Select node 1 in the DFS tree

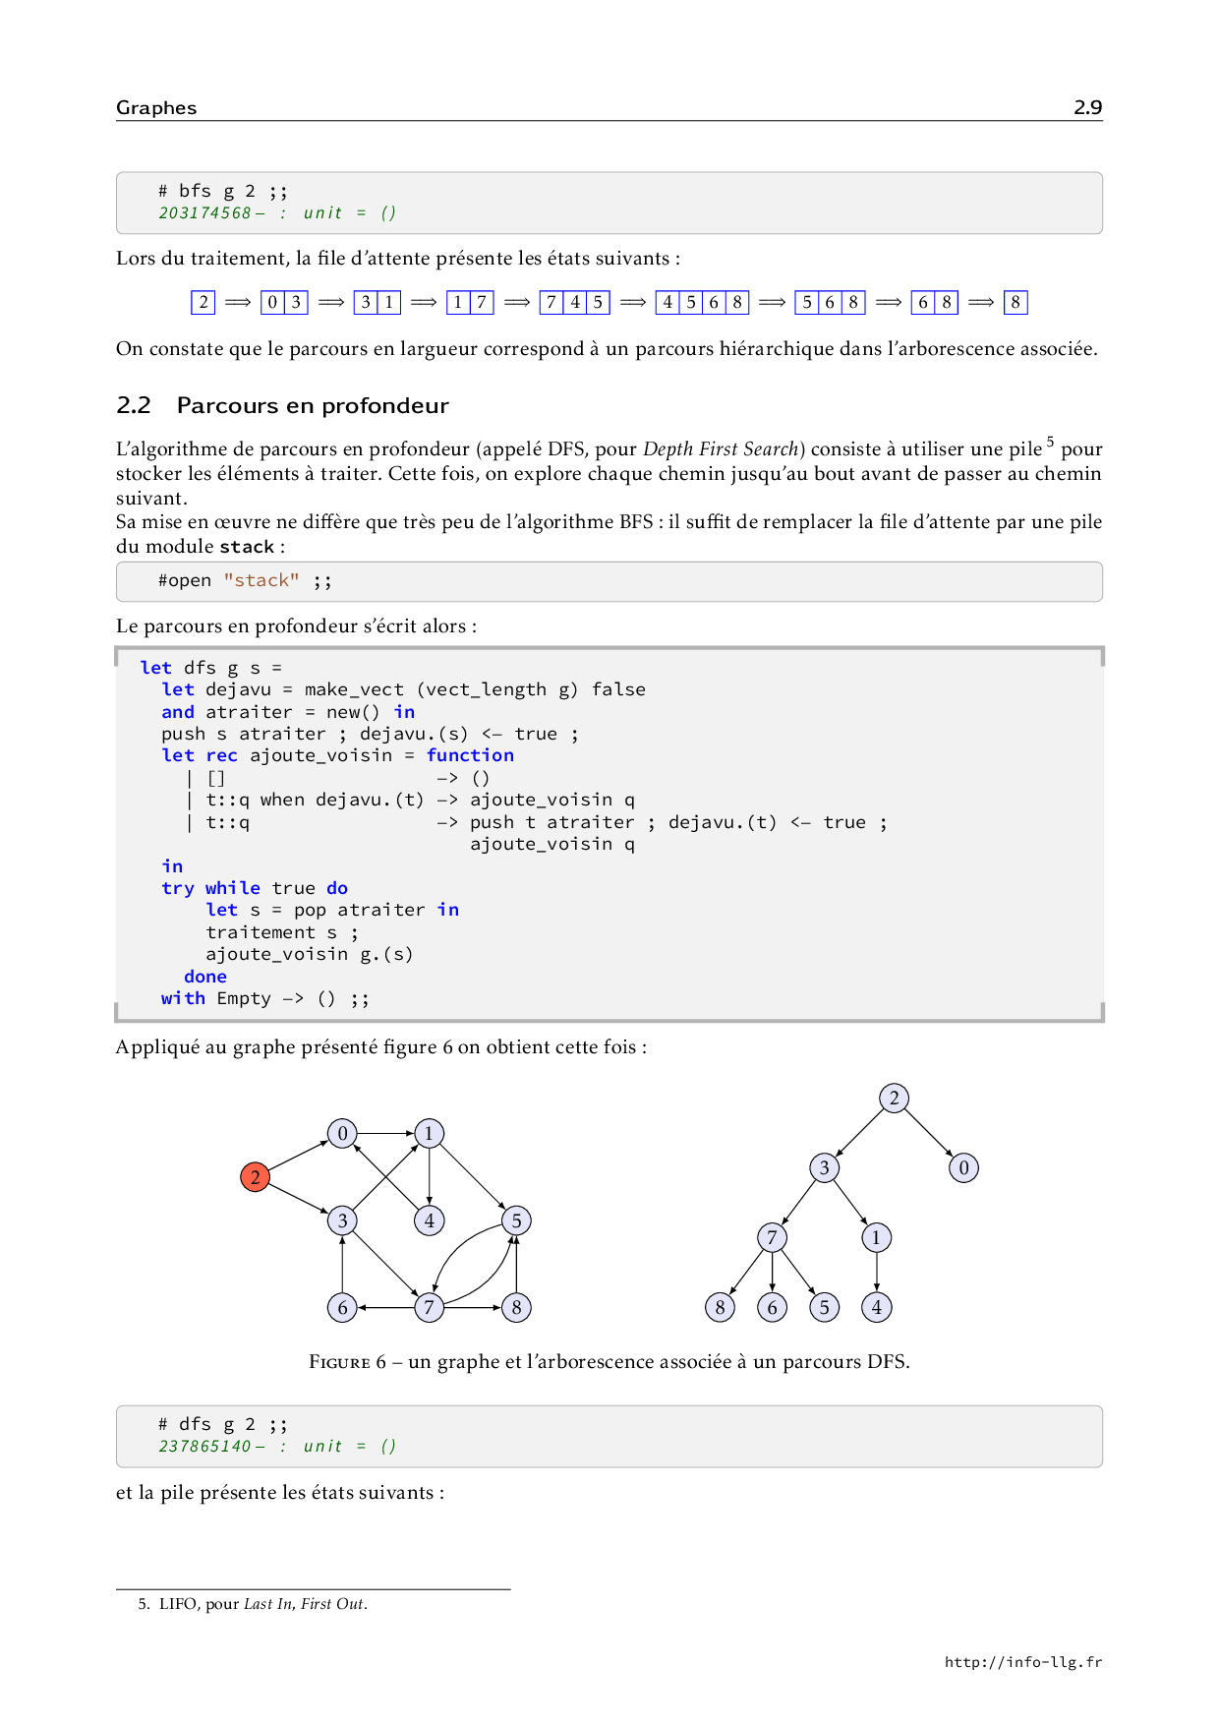pos(876,1237)
